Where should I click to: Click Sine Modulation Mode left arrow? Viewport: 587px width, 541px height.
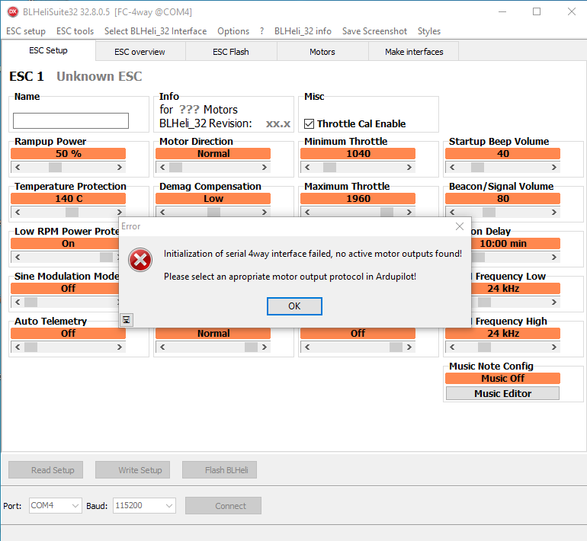18,302
